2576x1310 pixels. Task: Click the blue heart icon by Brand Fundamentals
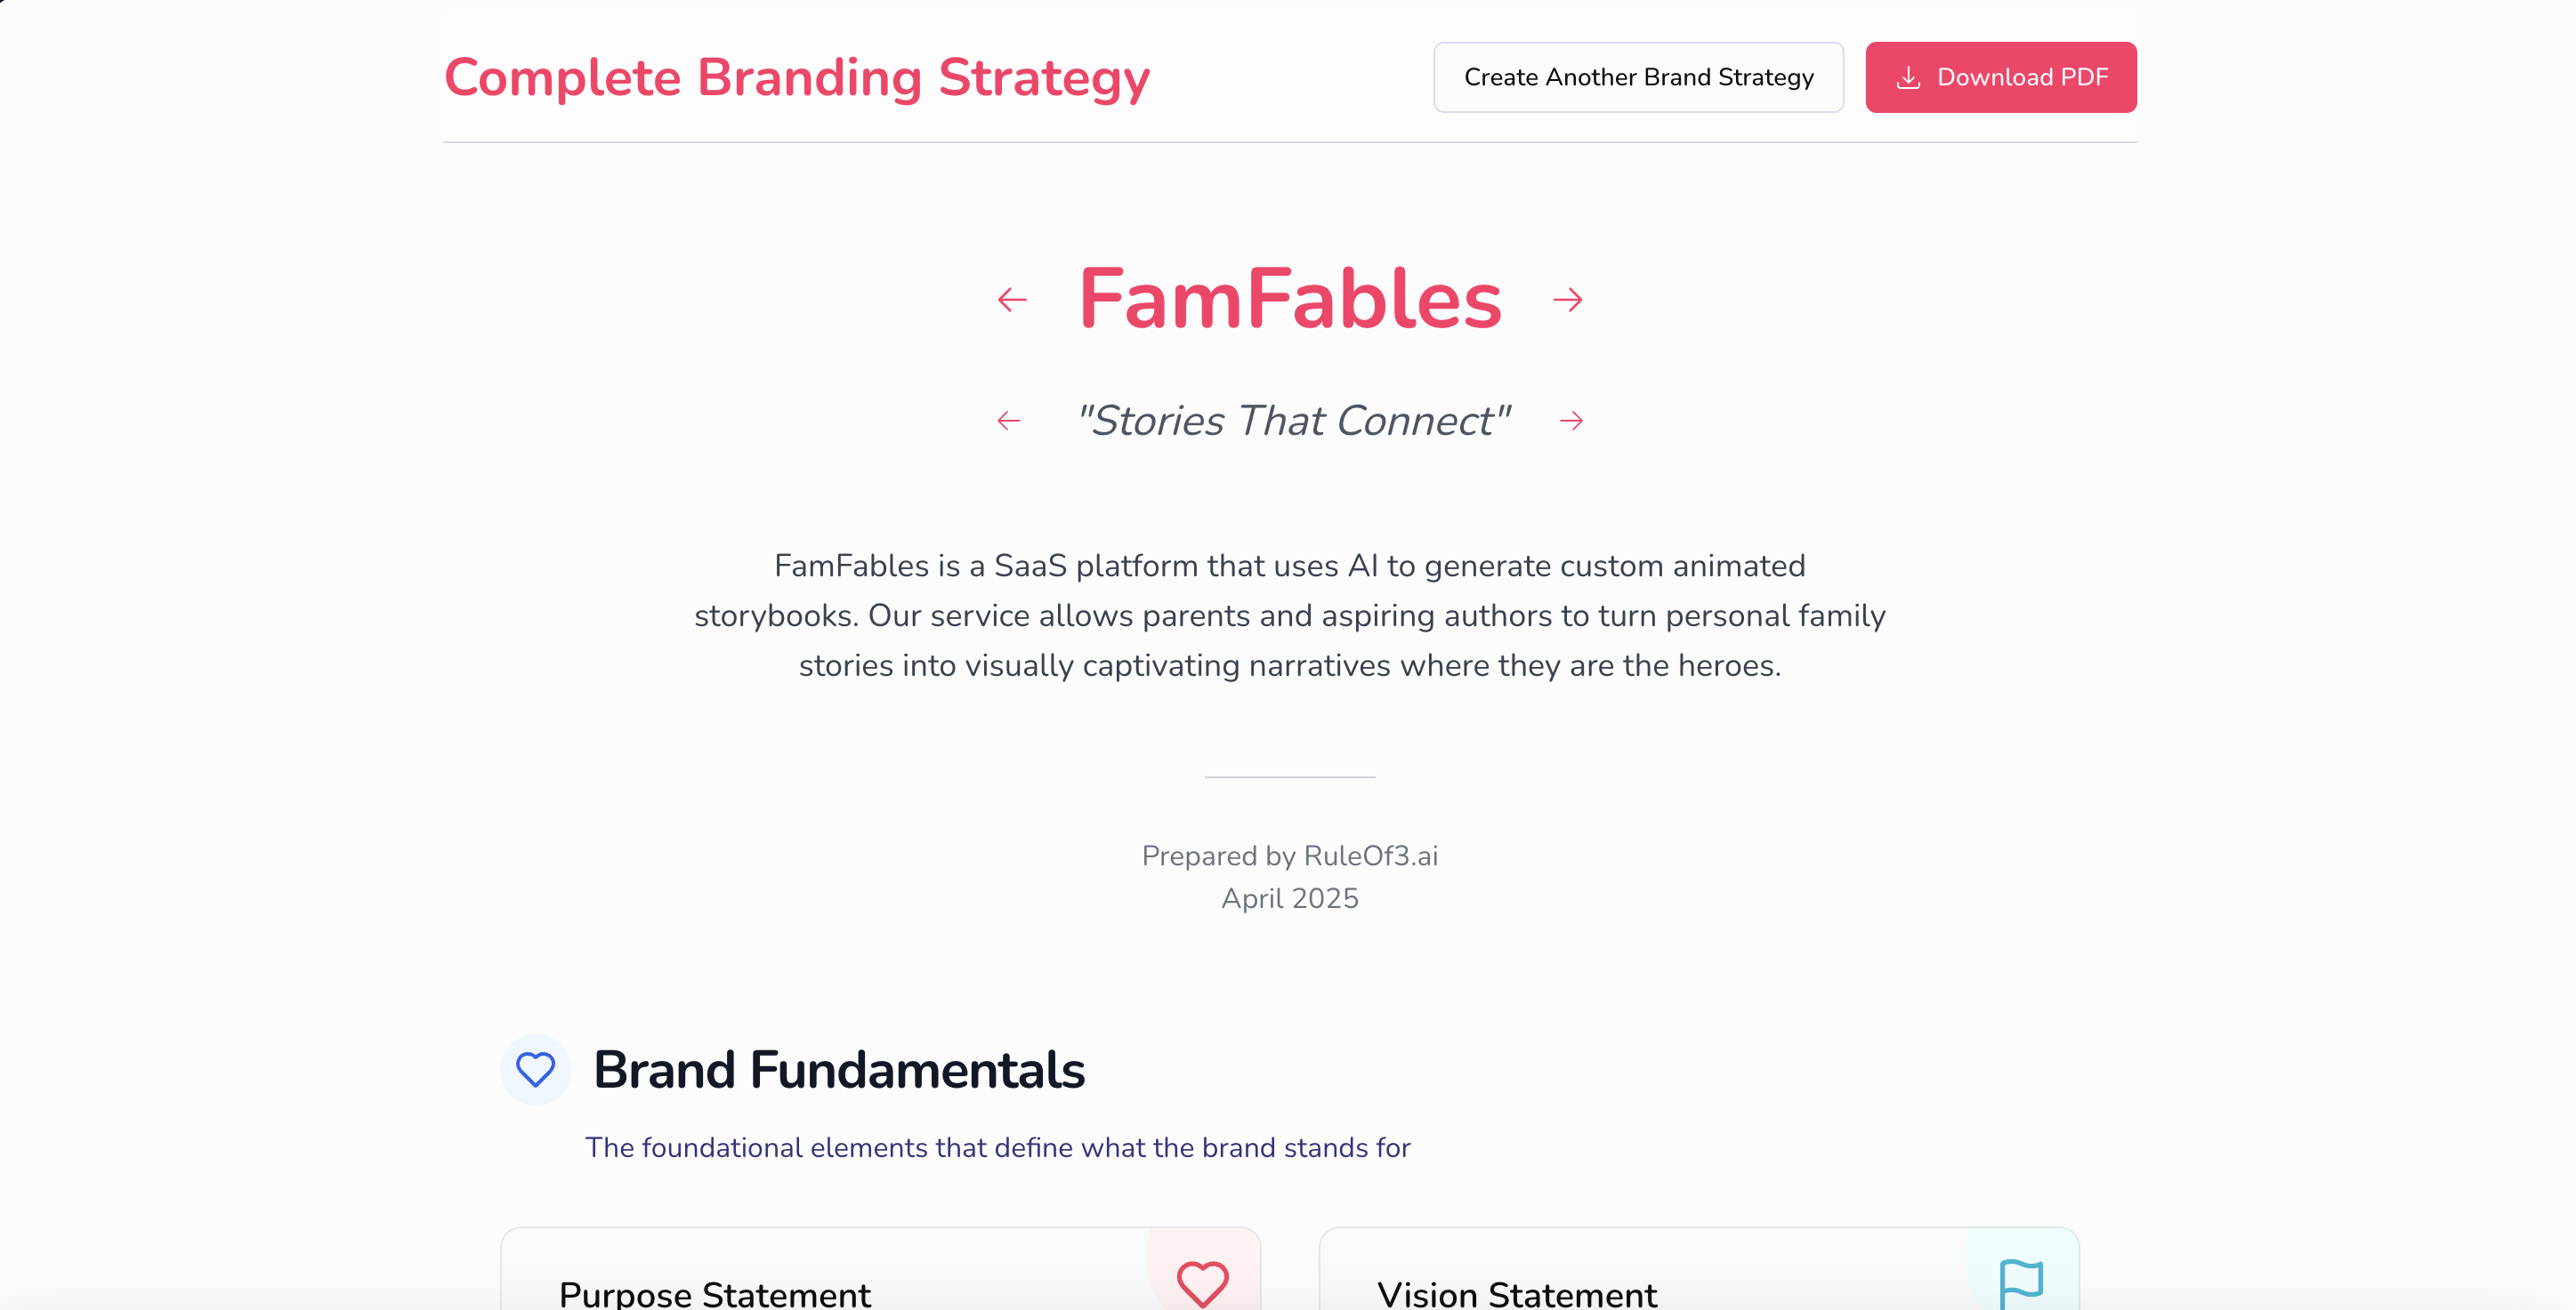(535, 1069)
